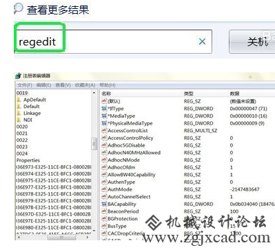Screen dimensions: 275x252
Task: Click the tree pane scroll-up arrow
Action: tap(94, 93)
